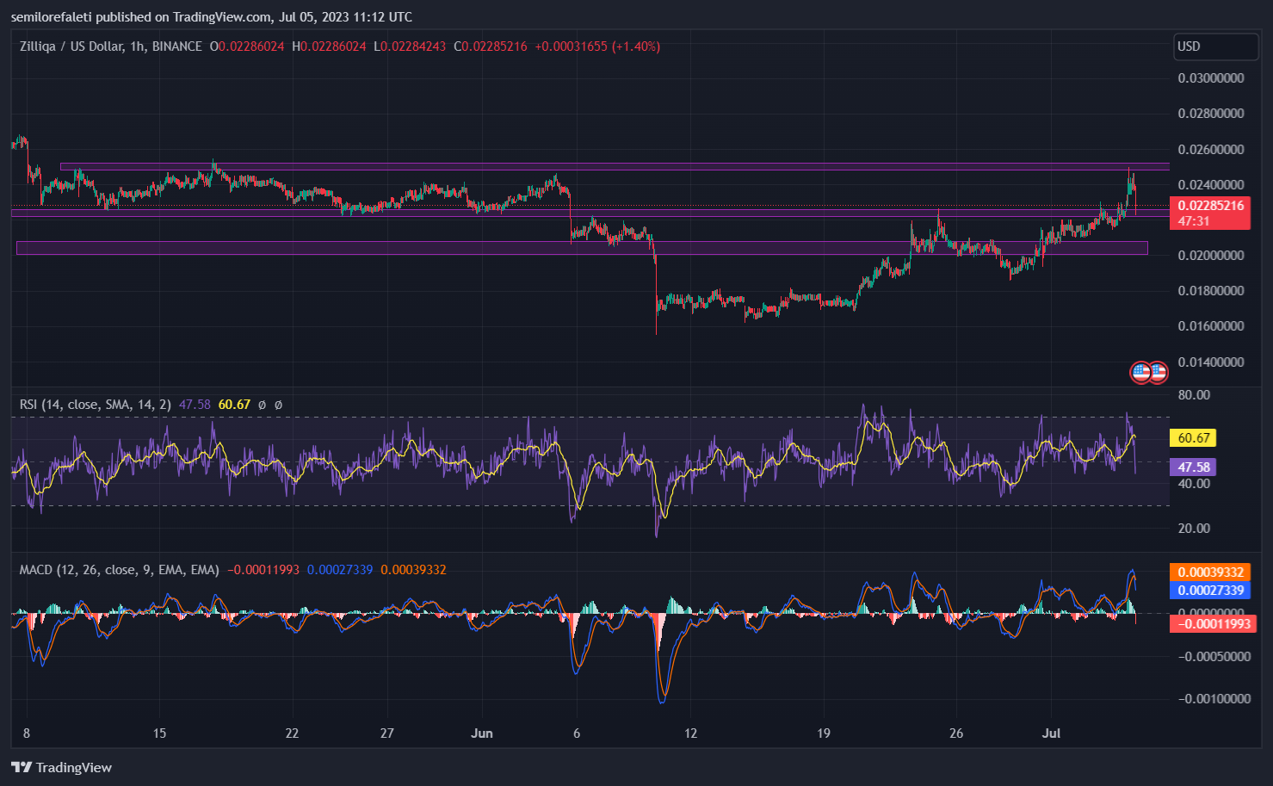Click the blue MACD legend value 0.00027339

tap(340, 570)
